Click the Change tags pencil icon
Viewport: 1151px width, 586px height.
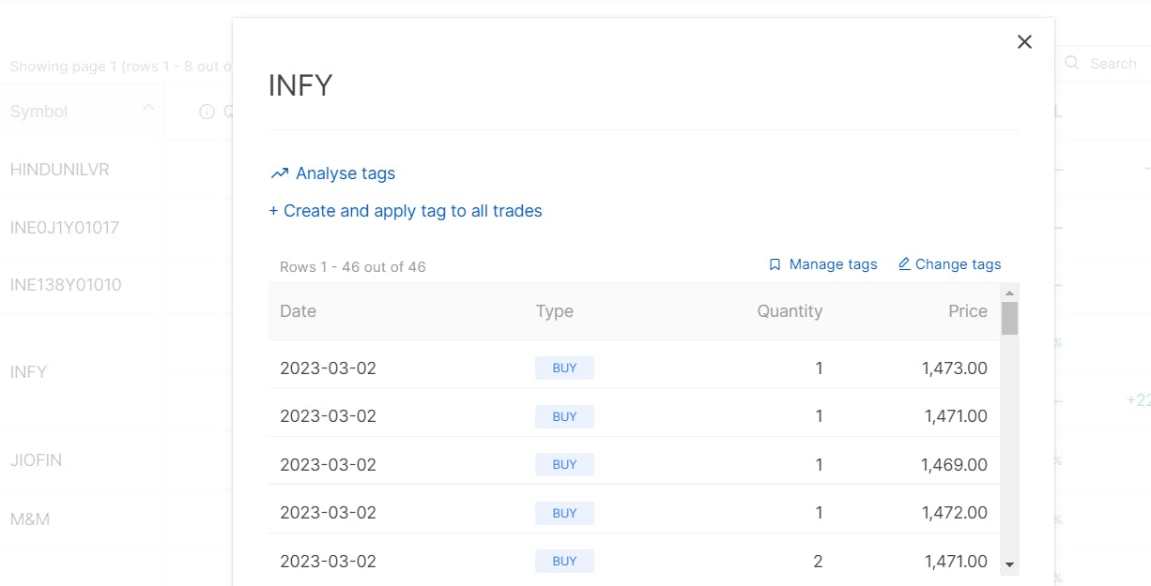(x=904, y=264)
